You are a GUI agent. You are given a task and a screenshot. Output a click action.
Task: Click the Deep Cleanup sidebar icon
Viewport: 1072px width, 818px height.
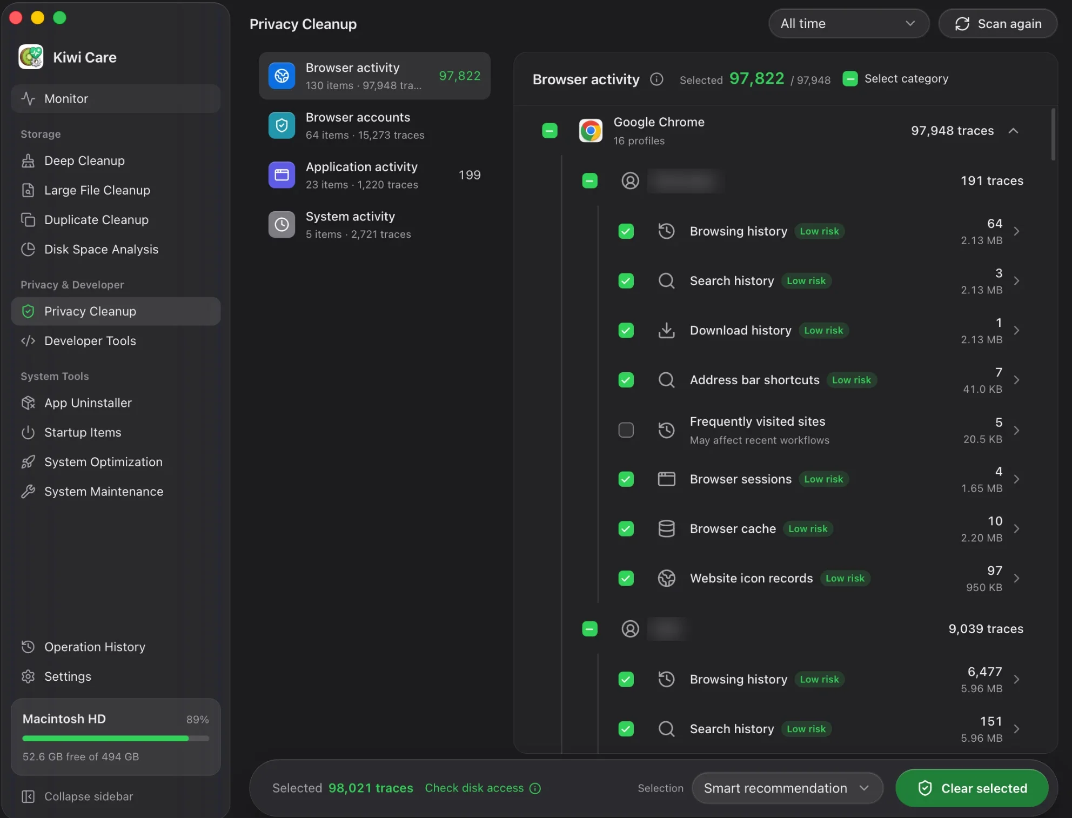[28, 160]
